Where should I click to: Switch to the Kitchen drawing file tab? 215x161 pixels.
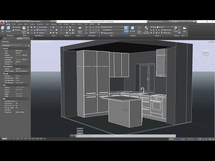click(20, 38)
